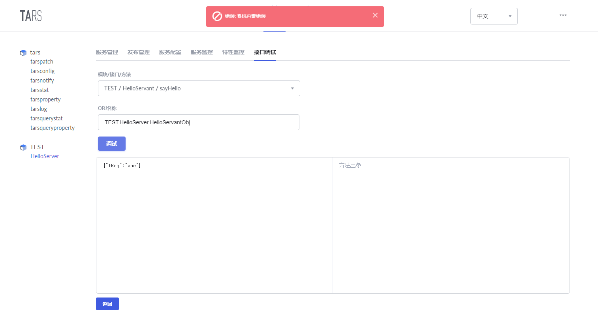Click the cube icon beside the tars application
Screen dimensions: 598x320
(x=23, y=52)
